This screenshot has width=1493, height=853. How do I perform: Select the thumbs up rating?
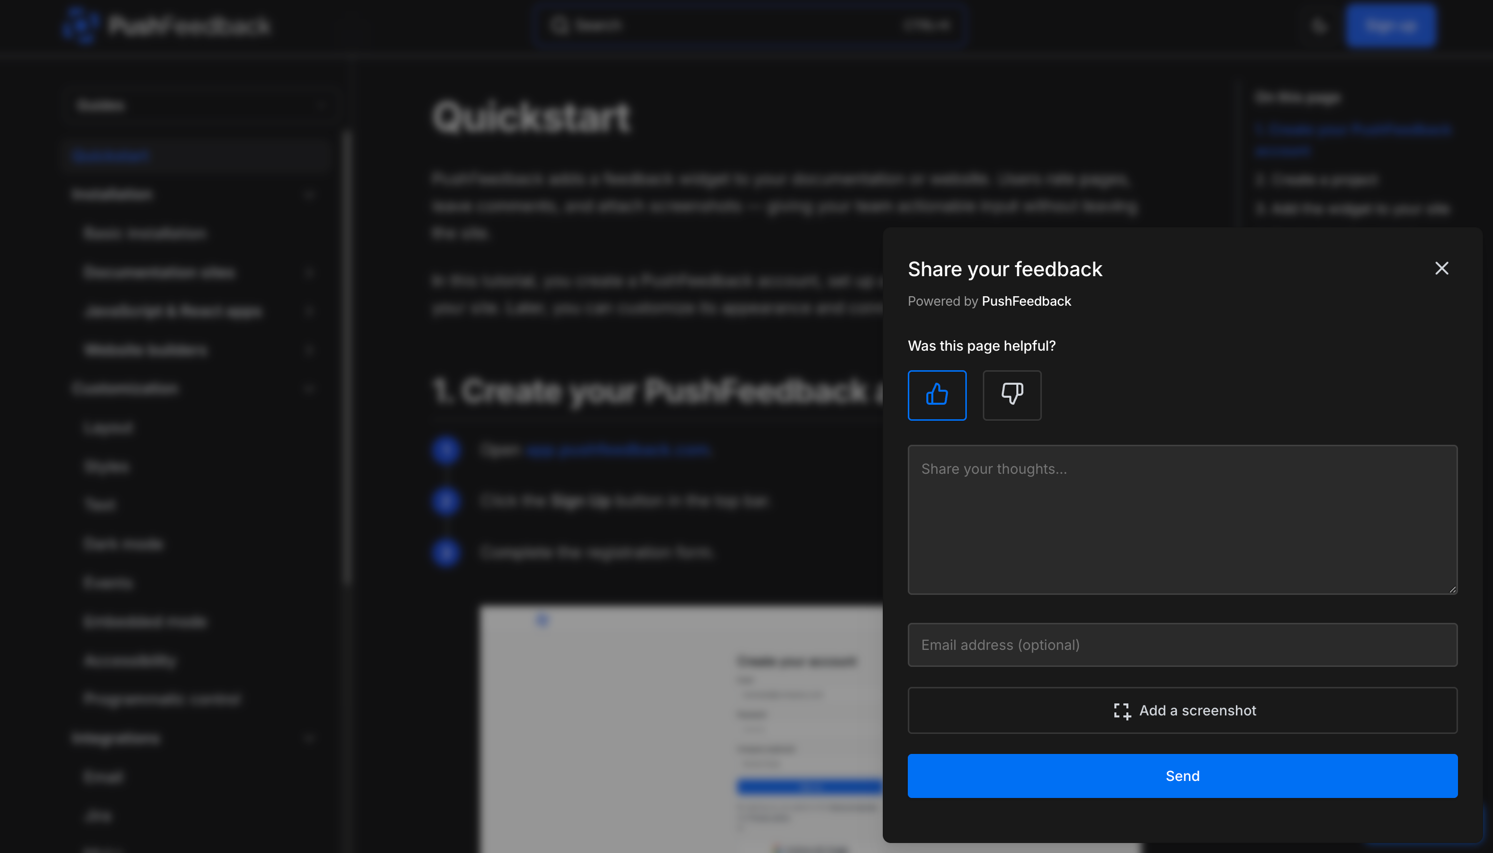click(937, 395)
